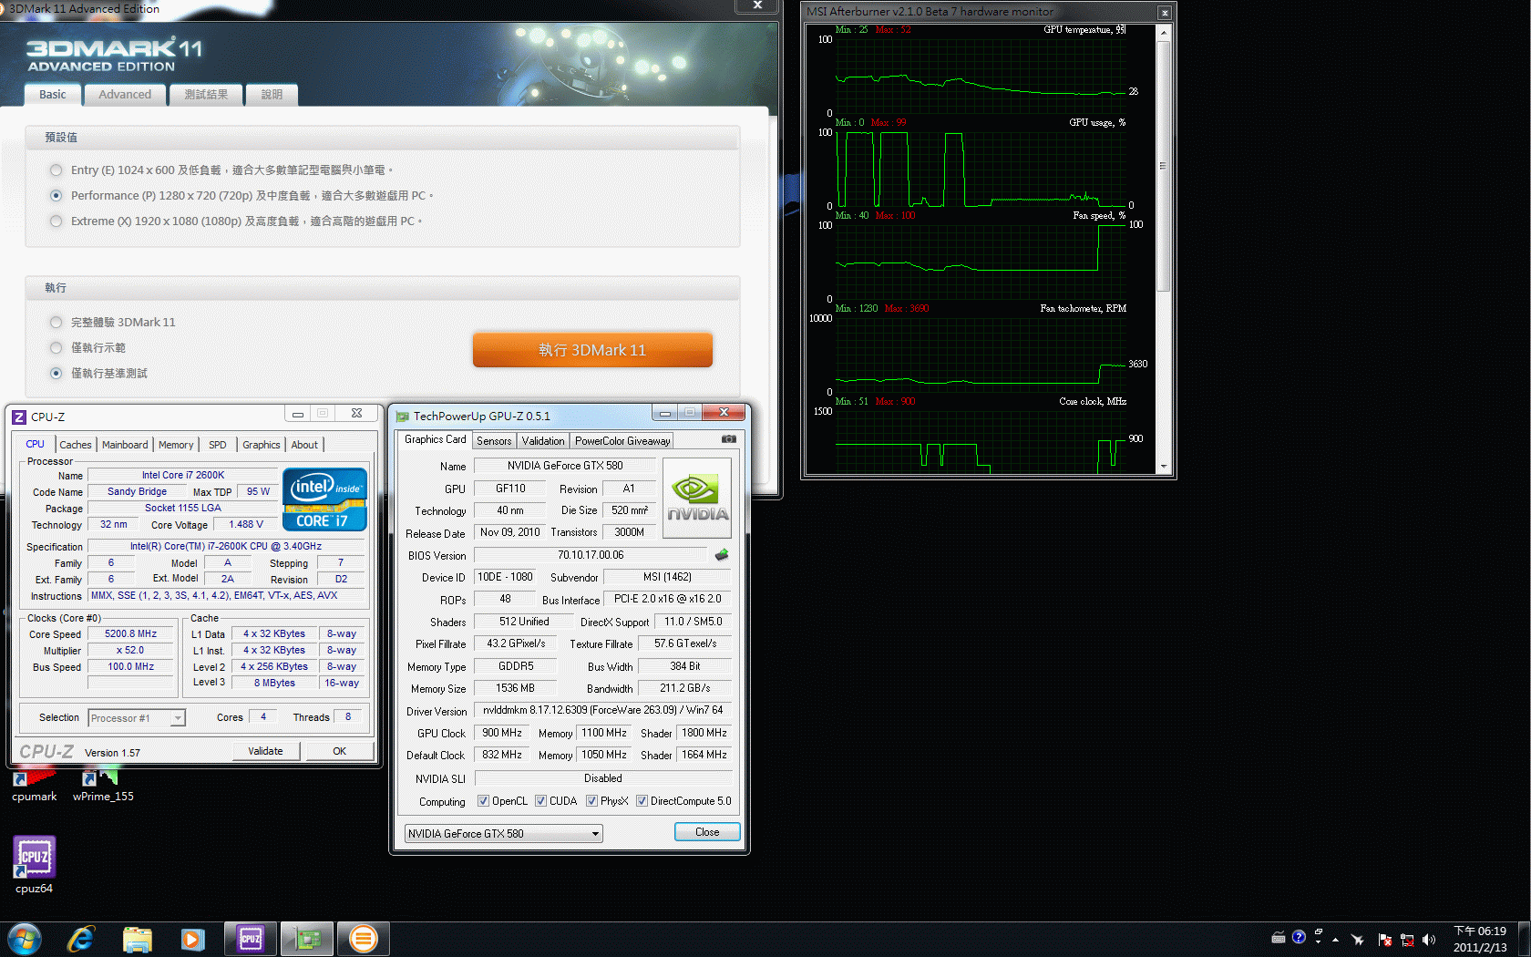Open the 測試結果 results tab
This screenshot has height=957, width=1531.
pos(206,95)
